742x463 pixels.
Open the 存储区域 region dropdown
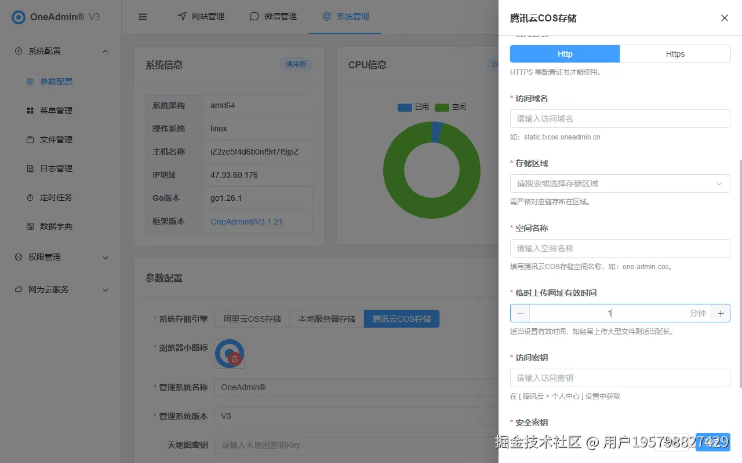click(x=620, y=183)
